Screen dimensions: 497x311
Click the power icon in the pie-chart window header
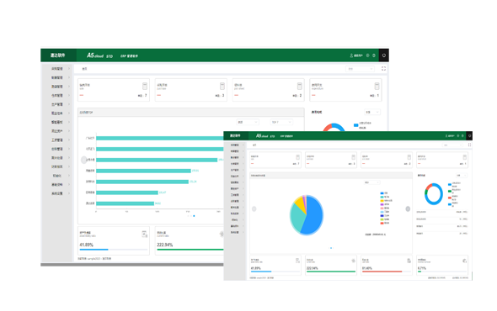coord(470,135)
